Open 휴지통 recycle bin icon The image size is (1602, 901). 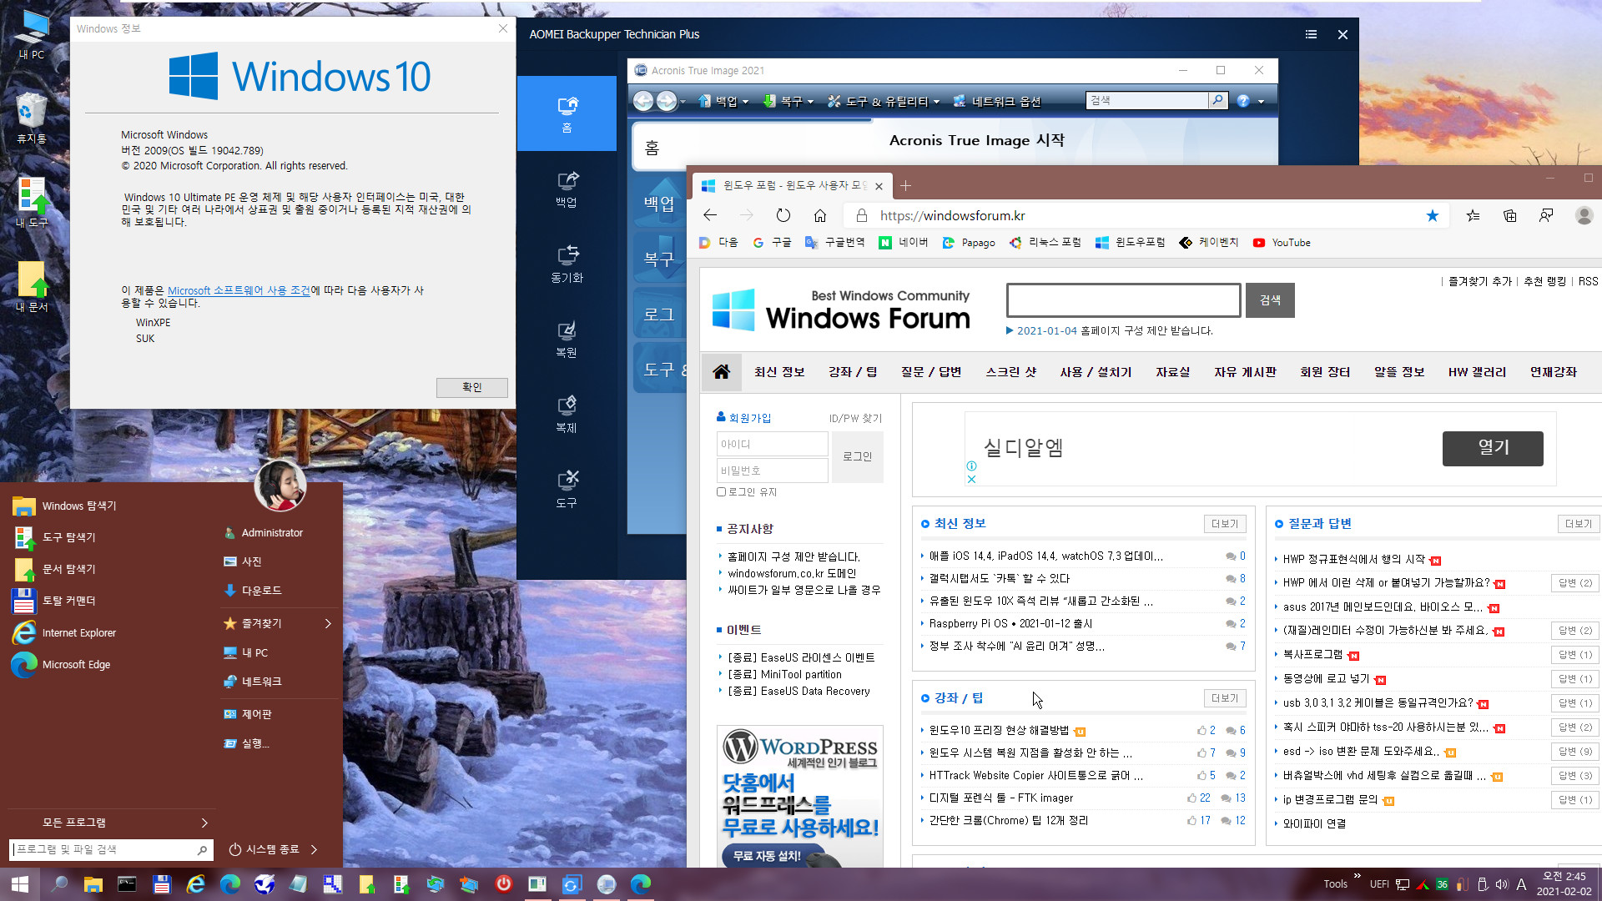[32, 118]
